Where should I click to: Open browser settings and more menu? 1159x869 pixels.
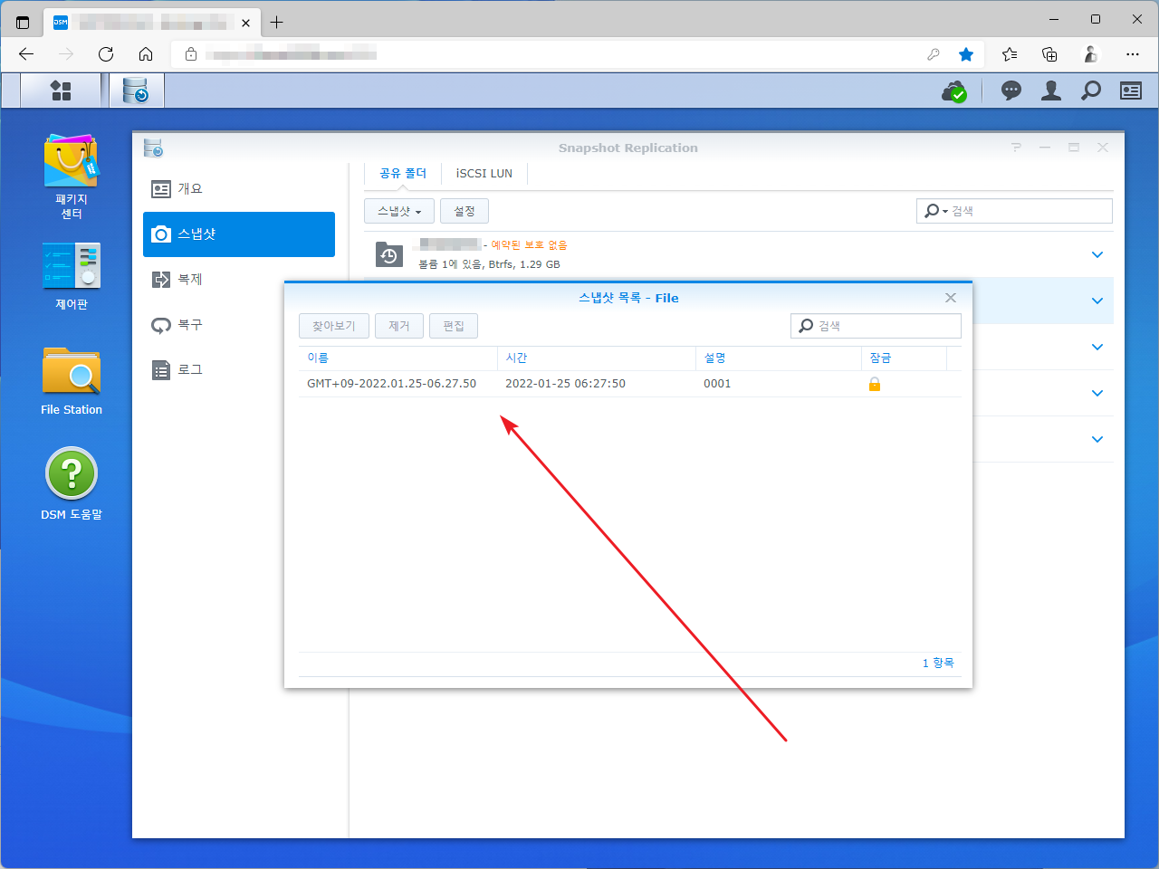point(1133,54)
